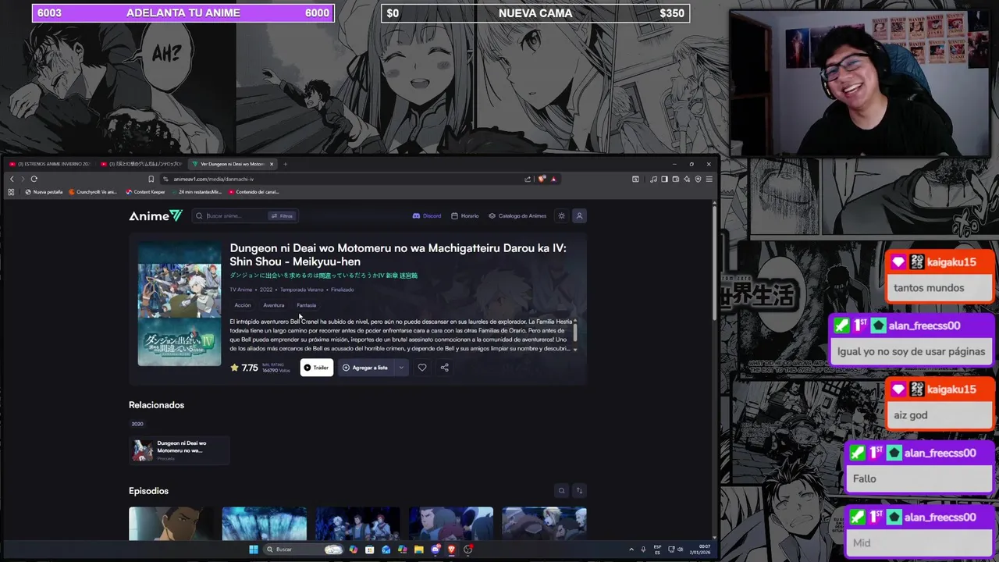The height and width of the screenshot is (562, 999).
Task: Click the Brave Shields lion icon
Action: 542,179
